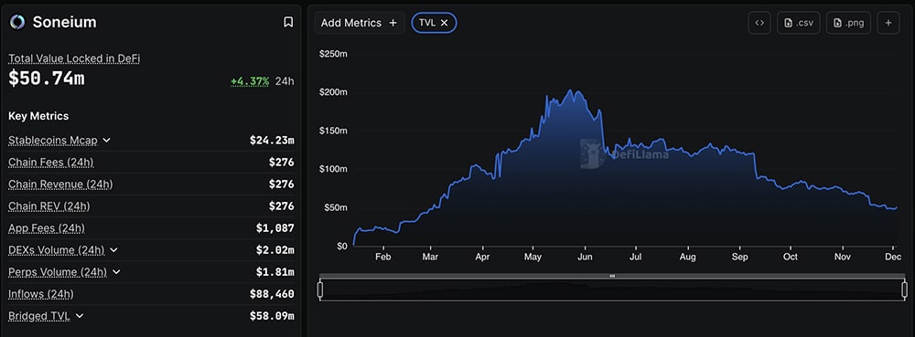Click the plus button beside .png
Image resolution: width=915 pixels, height=337 pixels.
click(888, 23)
